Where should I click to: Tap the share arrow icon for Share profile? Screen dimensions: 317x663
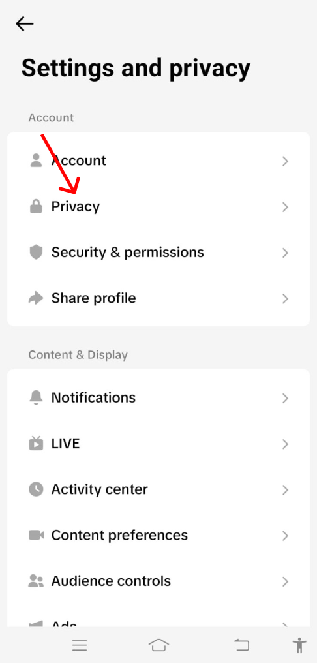36,298
